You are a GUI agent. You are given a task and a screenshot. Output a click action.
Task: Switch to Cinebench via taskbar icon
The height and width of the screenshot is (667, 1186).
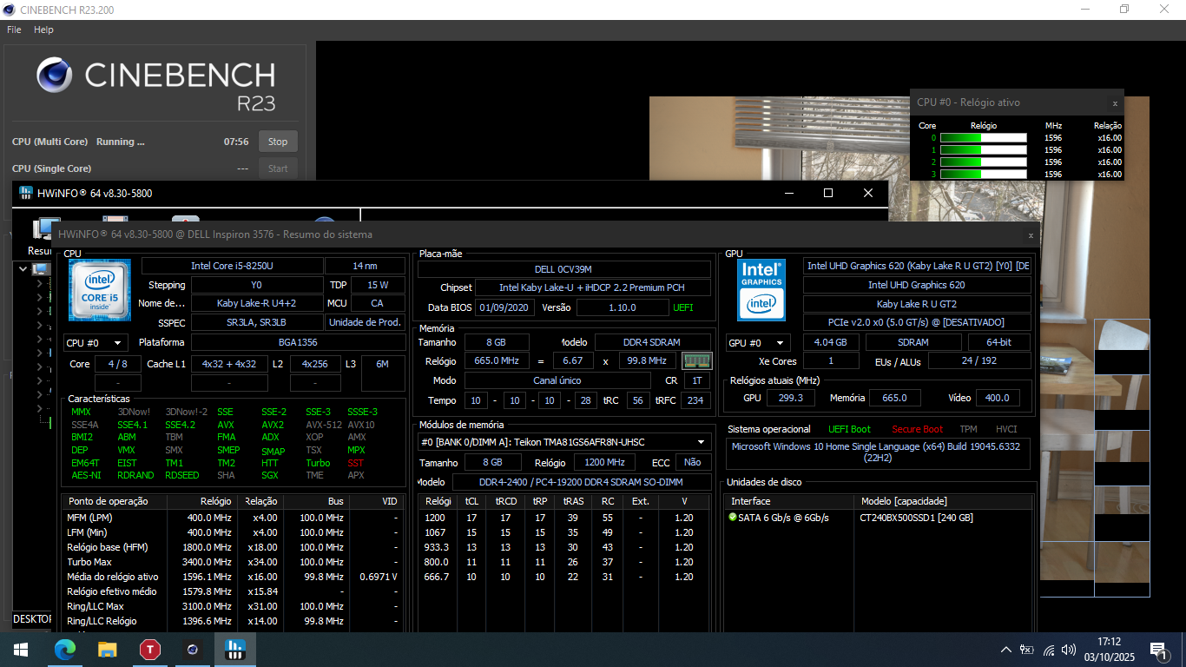tap(193, 649)
